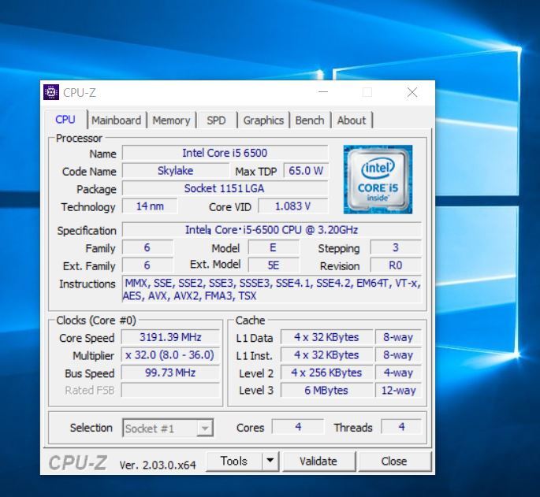The width and height of the screenshot is (540, 497).
Task: Click the Code Name value Skylake
Action: click(x=175, y=171)
